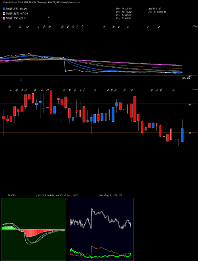Click the 'ADX' panel heading
Image resolution: width=198 pixels, height=261 pixels.
tap(76, 195)
